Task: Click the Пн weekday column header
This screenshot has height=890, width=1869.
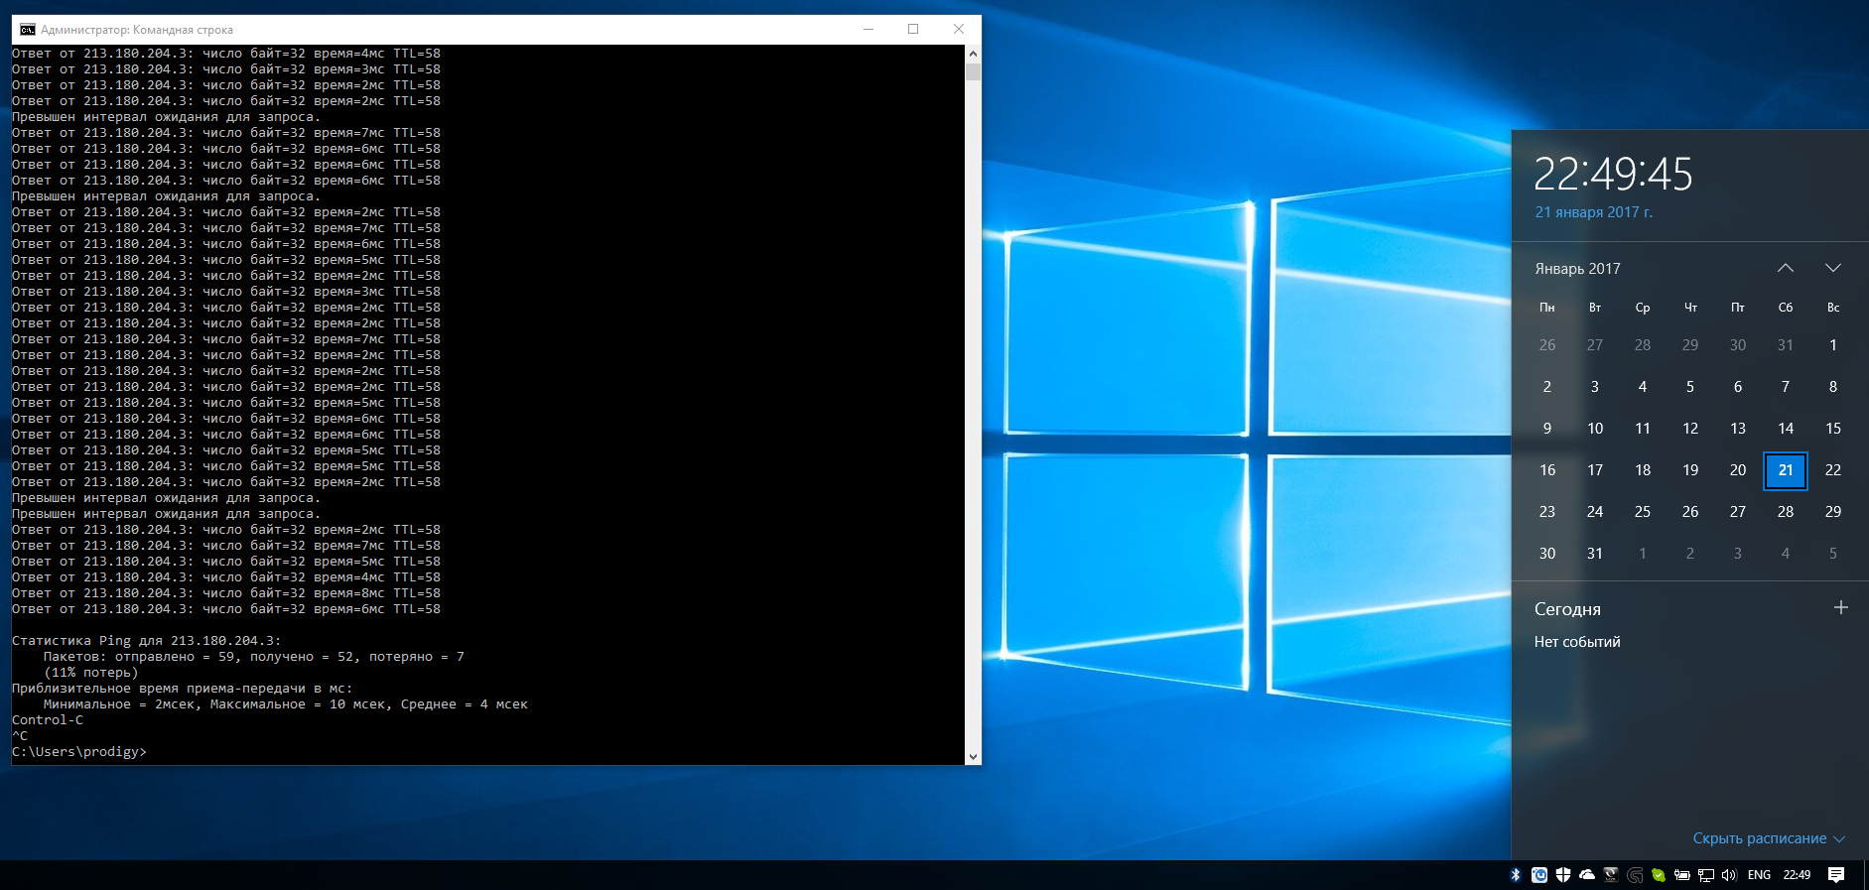Action: coord(1547,308)
